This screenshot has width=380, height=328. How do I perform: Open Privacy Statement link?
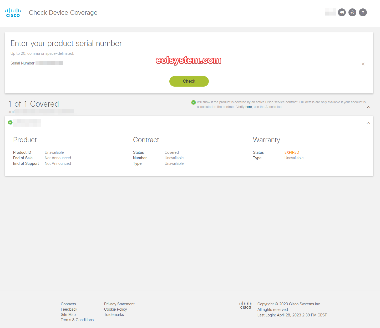[x=119, y=304]
